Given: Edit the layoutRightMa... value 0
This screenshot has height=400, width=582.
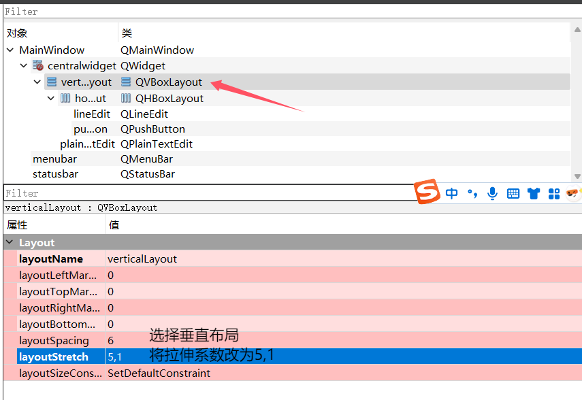Looking at the screenshot, I should tap(344, 307).
